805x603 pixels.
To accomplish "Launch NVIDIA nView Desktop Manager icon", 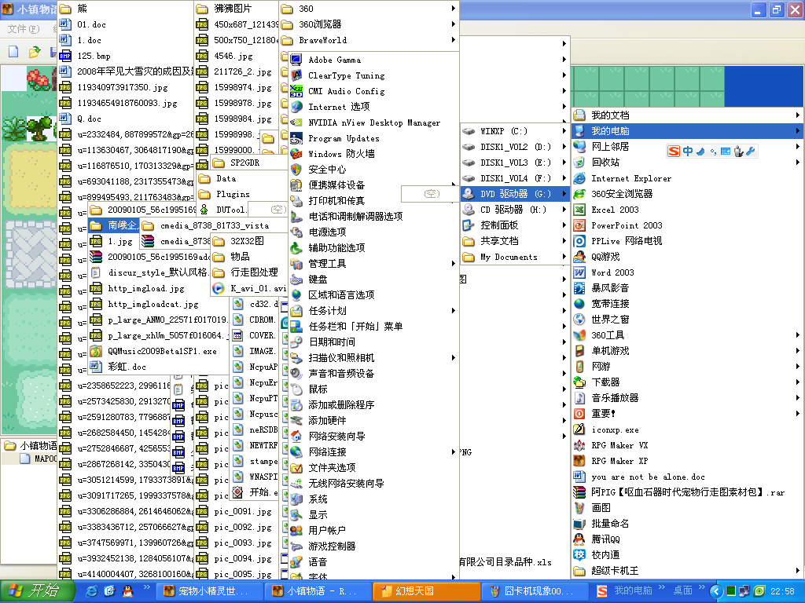I will click(x=296, y=122).
